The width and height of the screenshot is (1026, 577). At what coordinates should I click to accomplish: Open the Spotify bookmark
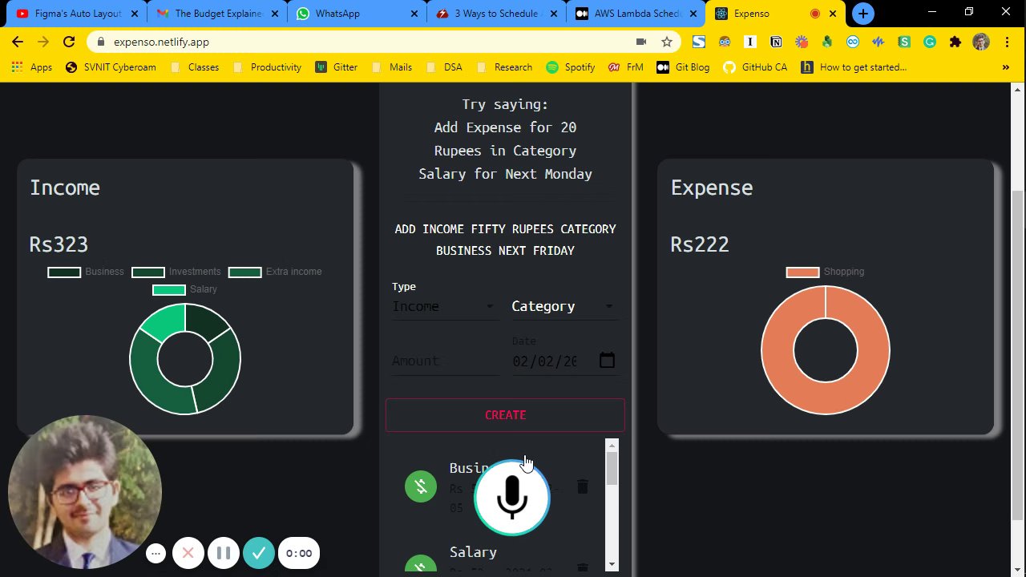570,67
